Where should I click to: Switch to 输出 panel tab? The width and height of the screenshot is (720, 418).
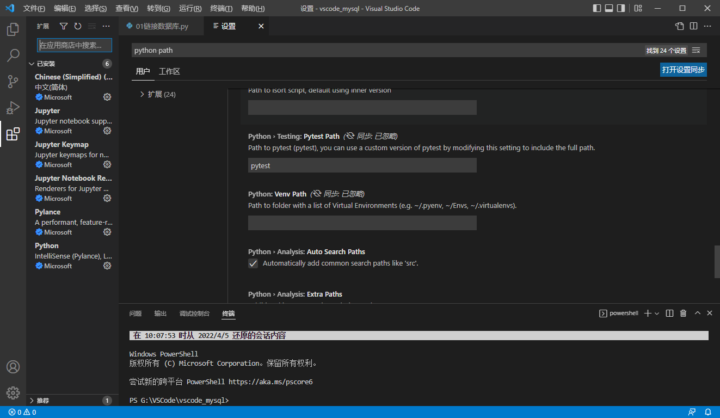click(161, 313)
